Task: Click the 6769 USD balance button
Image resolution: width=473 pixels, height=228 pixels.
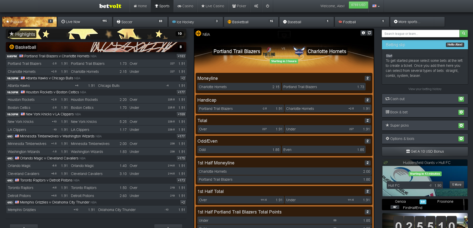Action: click(x=358, y=5)
